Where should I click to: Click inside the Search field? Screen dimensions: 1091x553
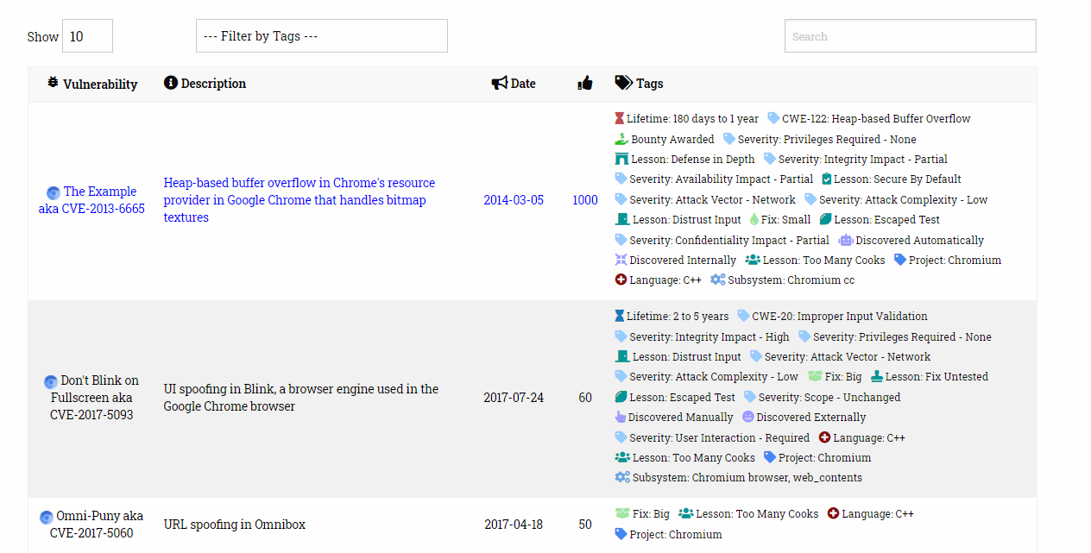pos(909,35)
